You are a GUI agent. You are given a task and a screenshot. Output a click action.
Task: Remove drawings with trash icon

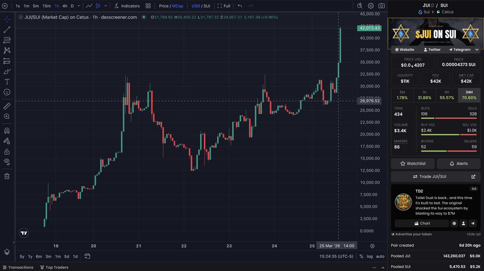(7, 176)
